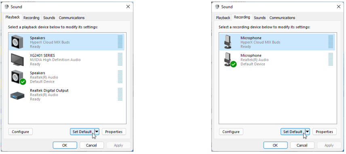346x154 pixels.
Task: Select "Realtek Digital Output" device name
Action: pyautogui.click(x=49, y=90)
